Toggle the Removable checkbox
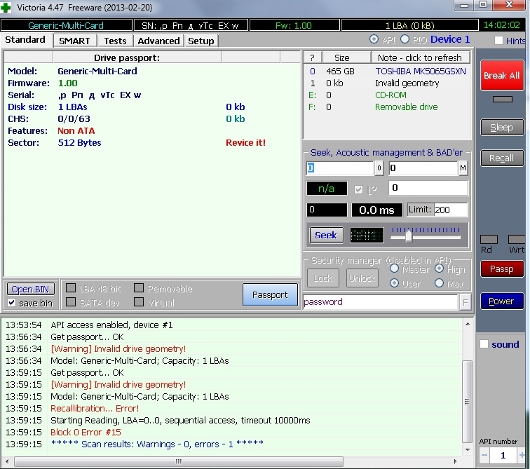530x469 pixels. point(139,288)
